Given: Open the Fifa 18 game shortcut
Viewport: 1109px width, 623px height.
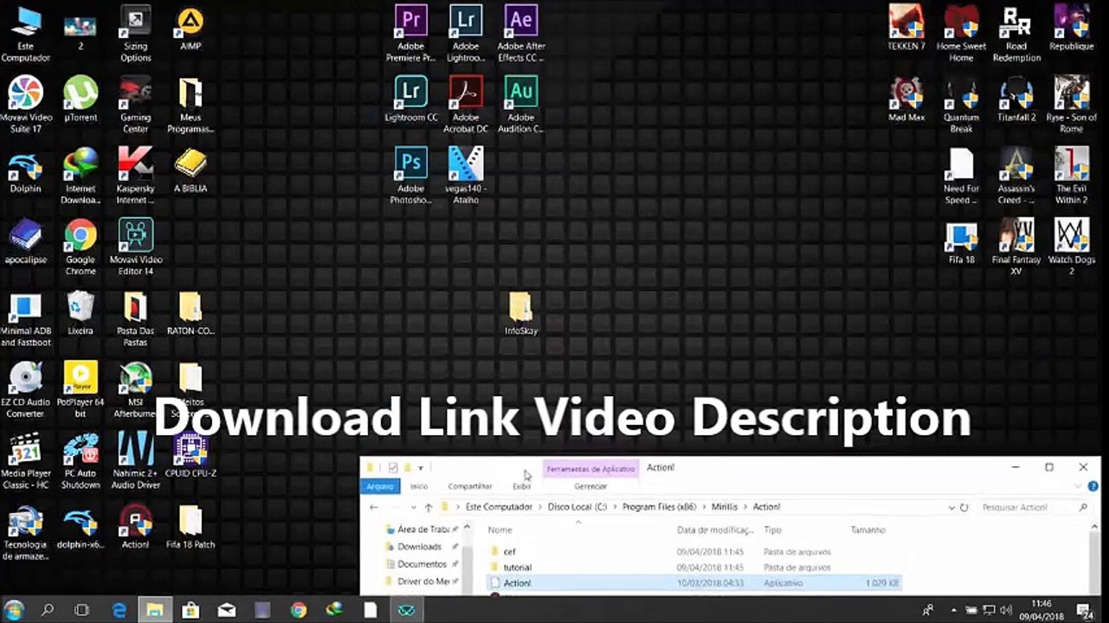Looking at the screenshot, I should (x=961, y=241).
